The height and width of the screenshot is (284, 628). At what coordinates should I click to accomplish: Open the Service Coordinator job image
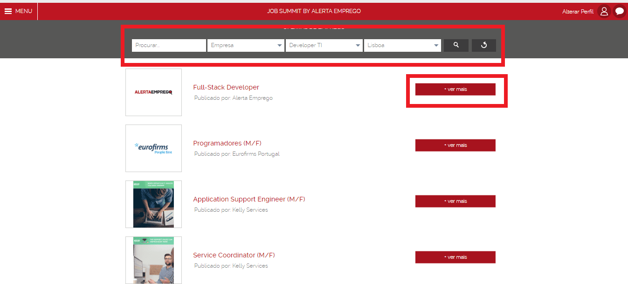tap(153, 260)
